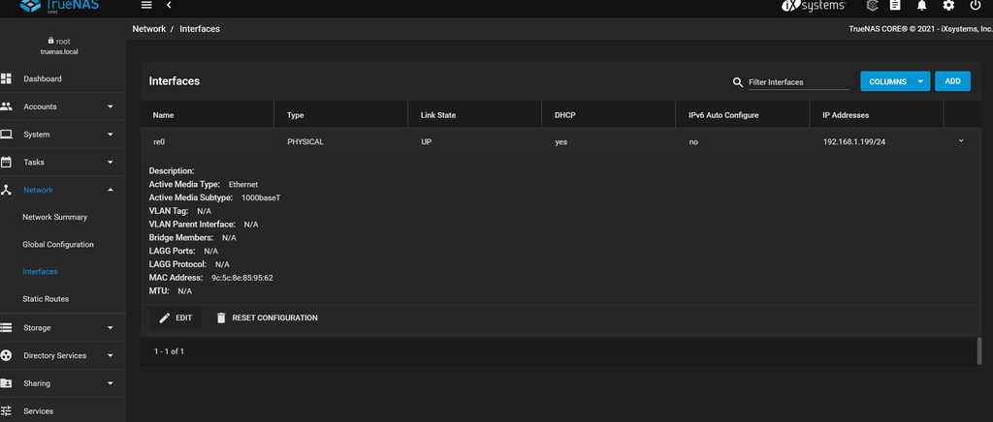
Task: Click the hamburger menu icon in top bar
Action: 146,6
